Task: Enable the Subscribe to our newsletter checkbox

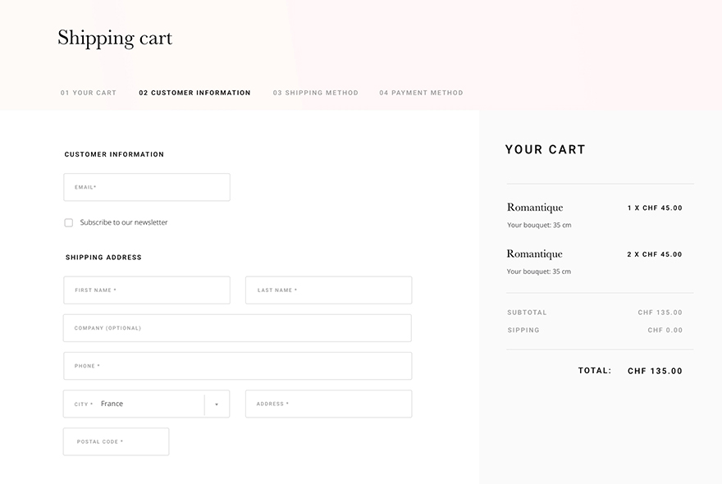Action: coord(69,222)
